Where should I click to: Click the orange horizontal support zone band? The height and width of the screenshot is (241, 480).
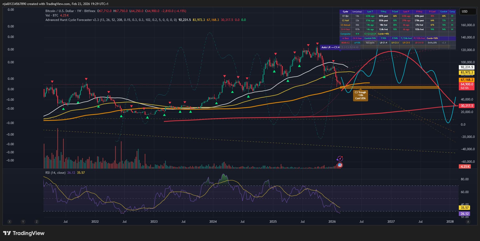pos(389,87)
